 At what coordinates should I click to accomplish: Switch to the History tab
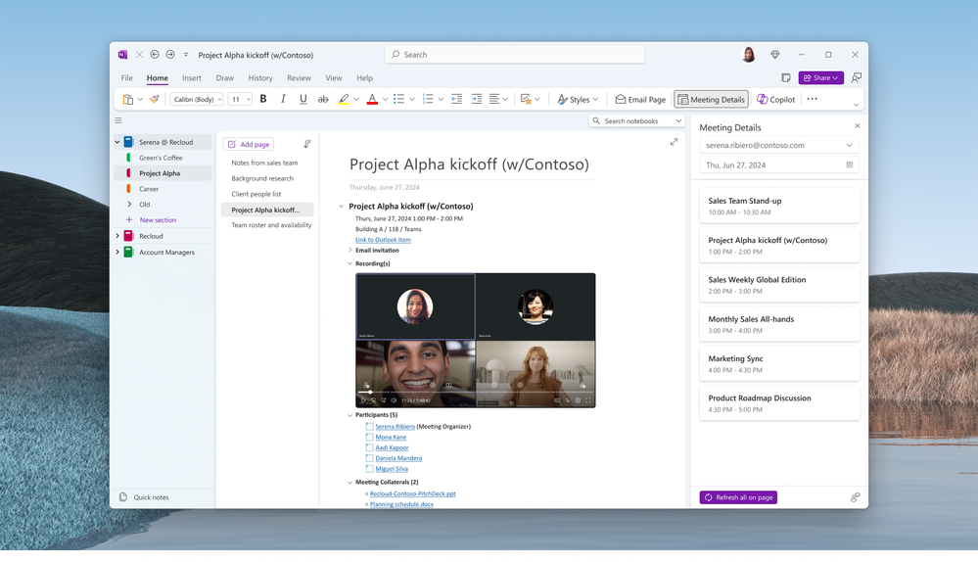(260, 78)
